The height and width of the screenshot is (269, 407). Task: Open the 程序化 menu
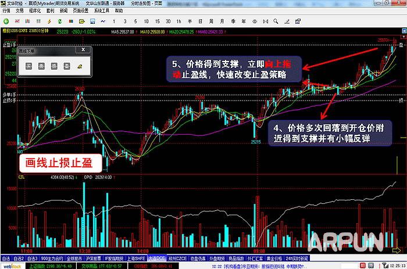[35, 10]
